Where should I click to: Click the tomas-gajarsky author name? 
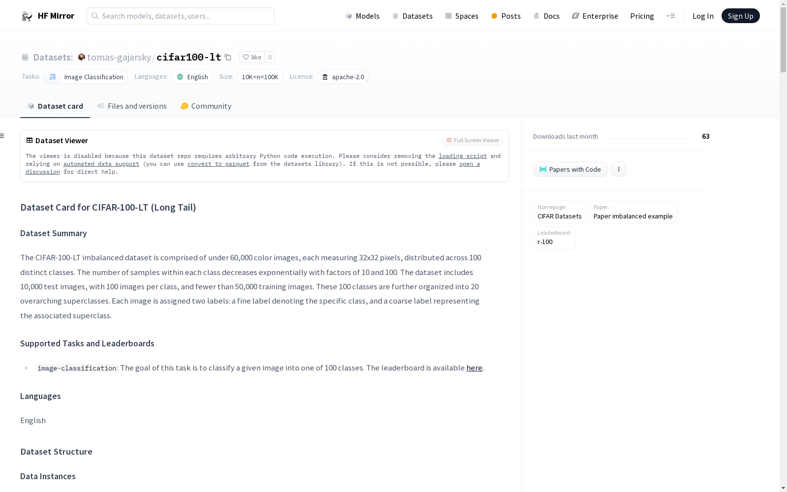119,57
